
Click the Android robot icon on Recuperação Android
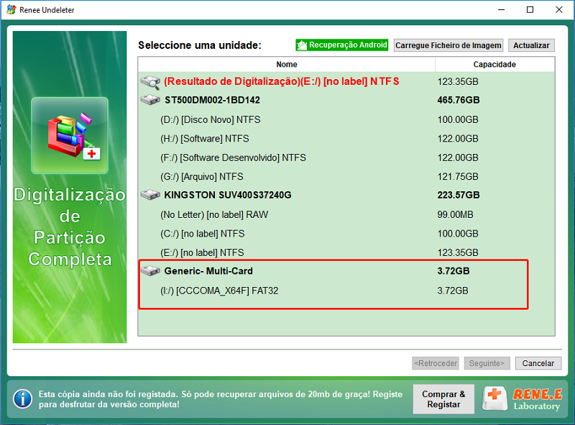pyautogui.click(x=302, y=45)
